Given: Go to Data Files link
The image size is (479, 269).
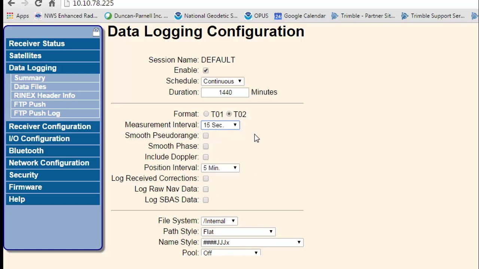Looking at the screenshot, I should (56, 87).
